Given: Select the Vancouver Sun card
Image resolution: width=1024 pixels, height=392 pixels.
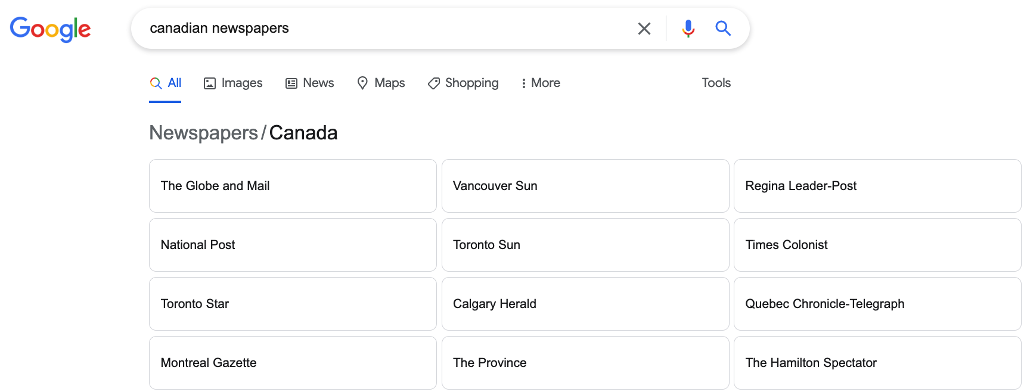Looking at the screenshot, I should pyautogui.click(x=585, y=186).
